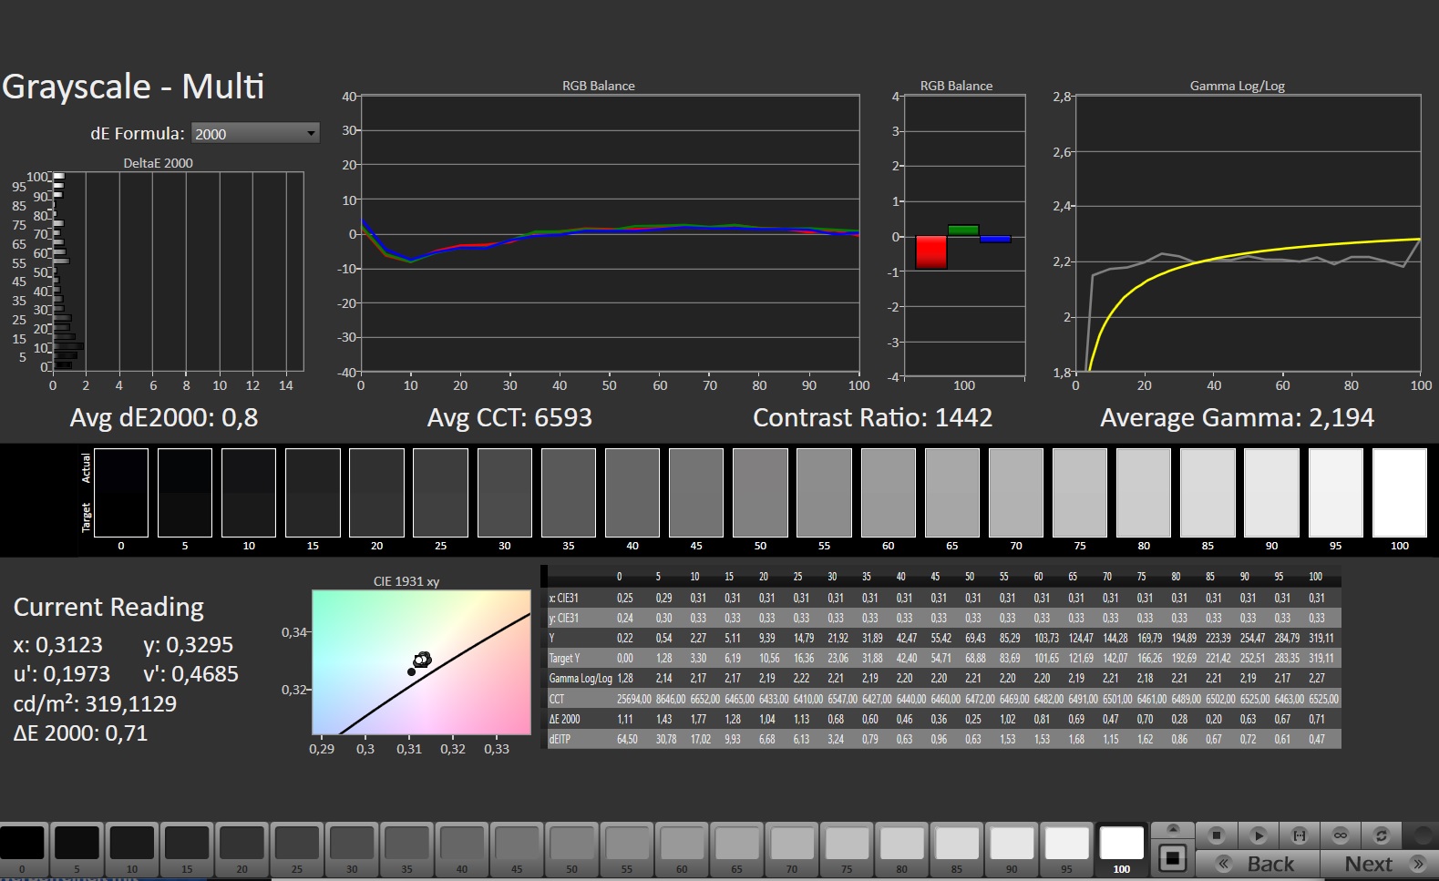Open the dE Formula dropdown
The height and width of the screenshot is (881, 1439).
tap(255, 133)
